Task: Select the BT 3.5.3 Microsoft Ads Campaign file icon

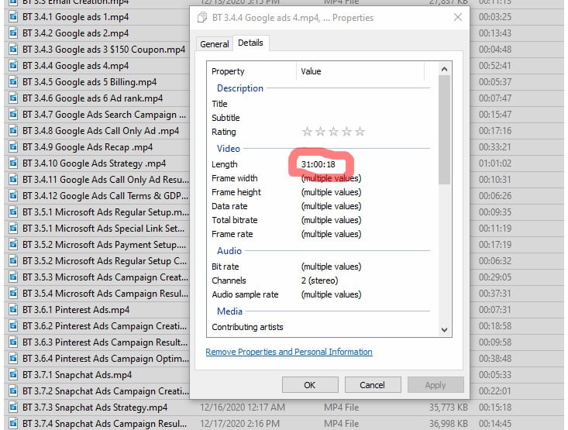Action: (x=13, y=277)
